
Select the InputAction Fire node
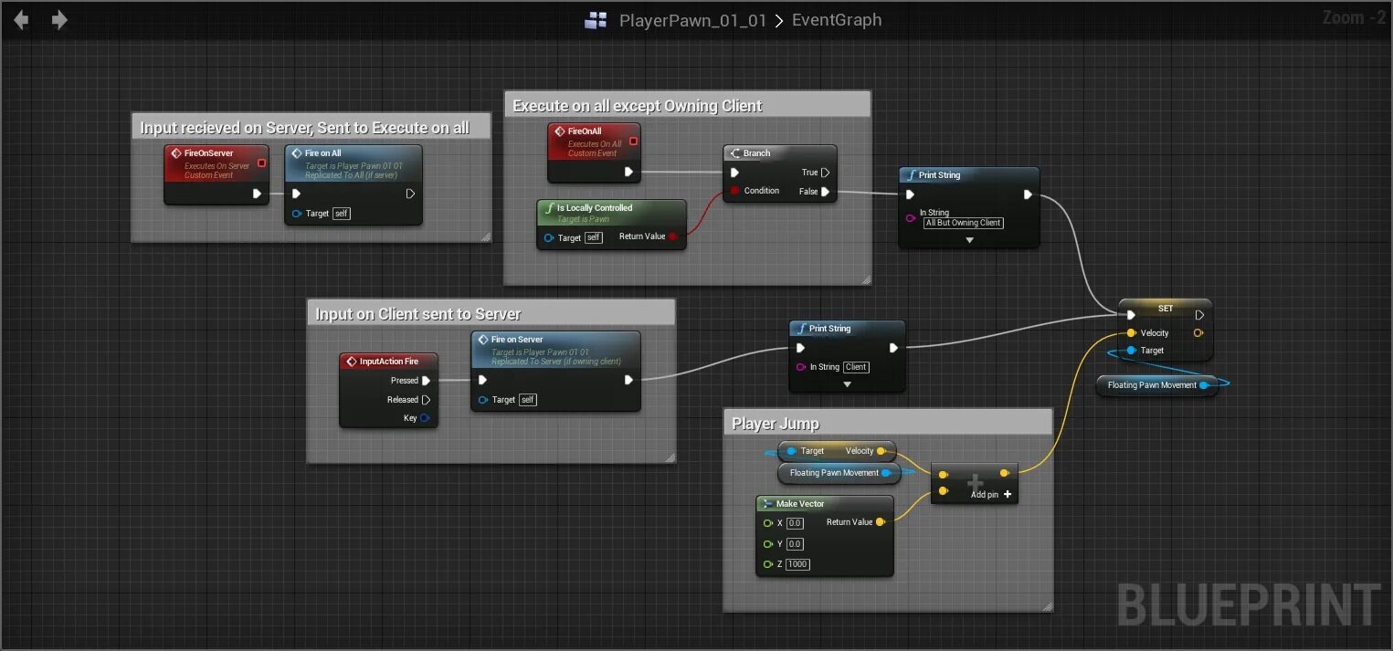coord(389,391)
